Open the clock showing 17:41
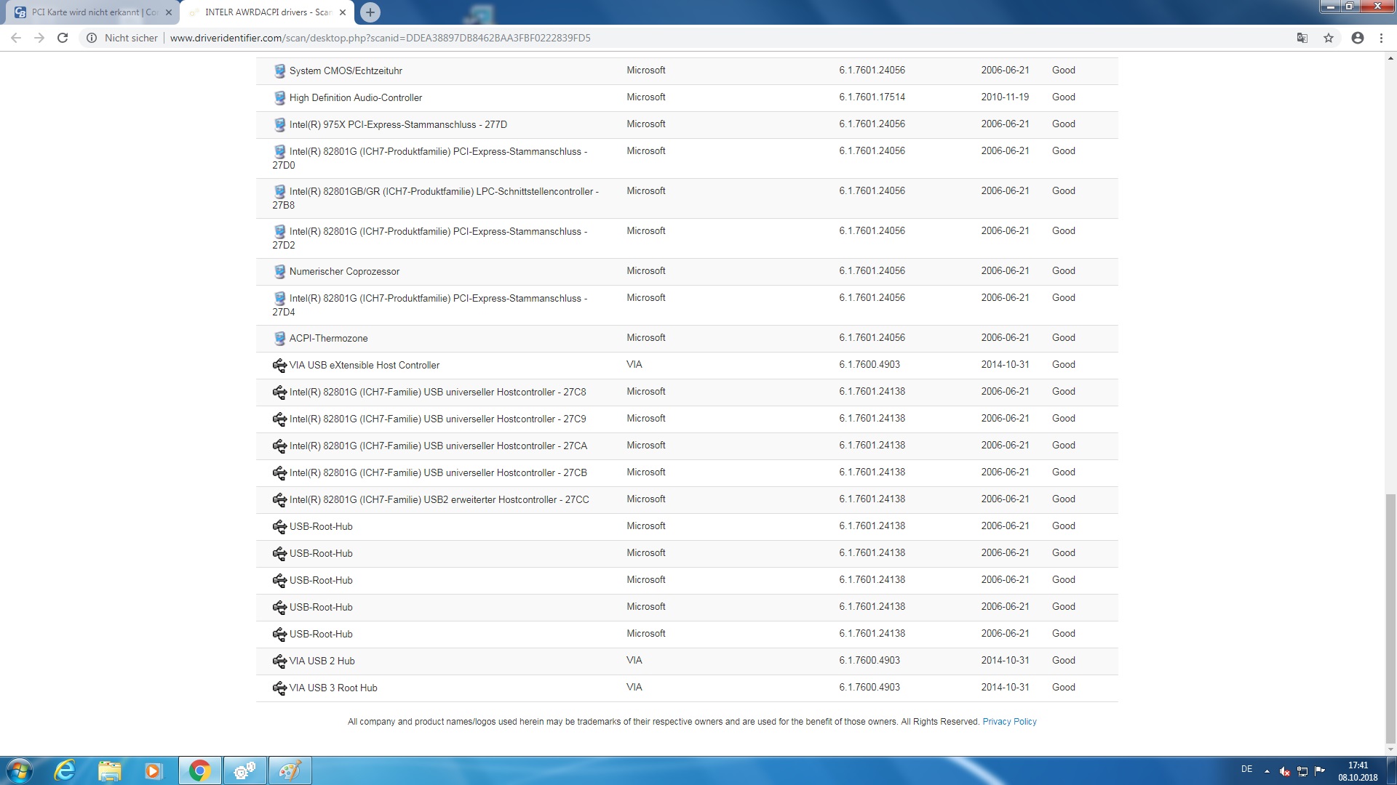Viewport: 1397px width, 785px height. (x=1358, y=770)
